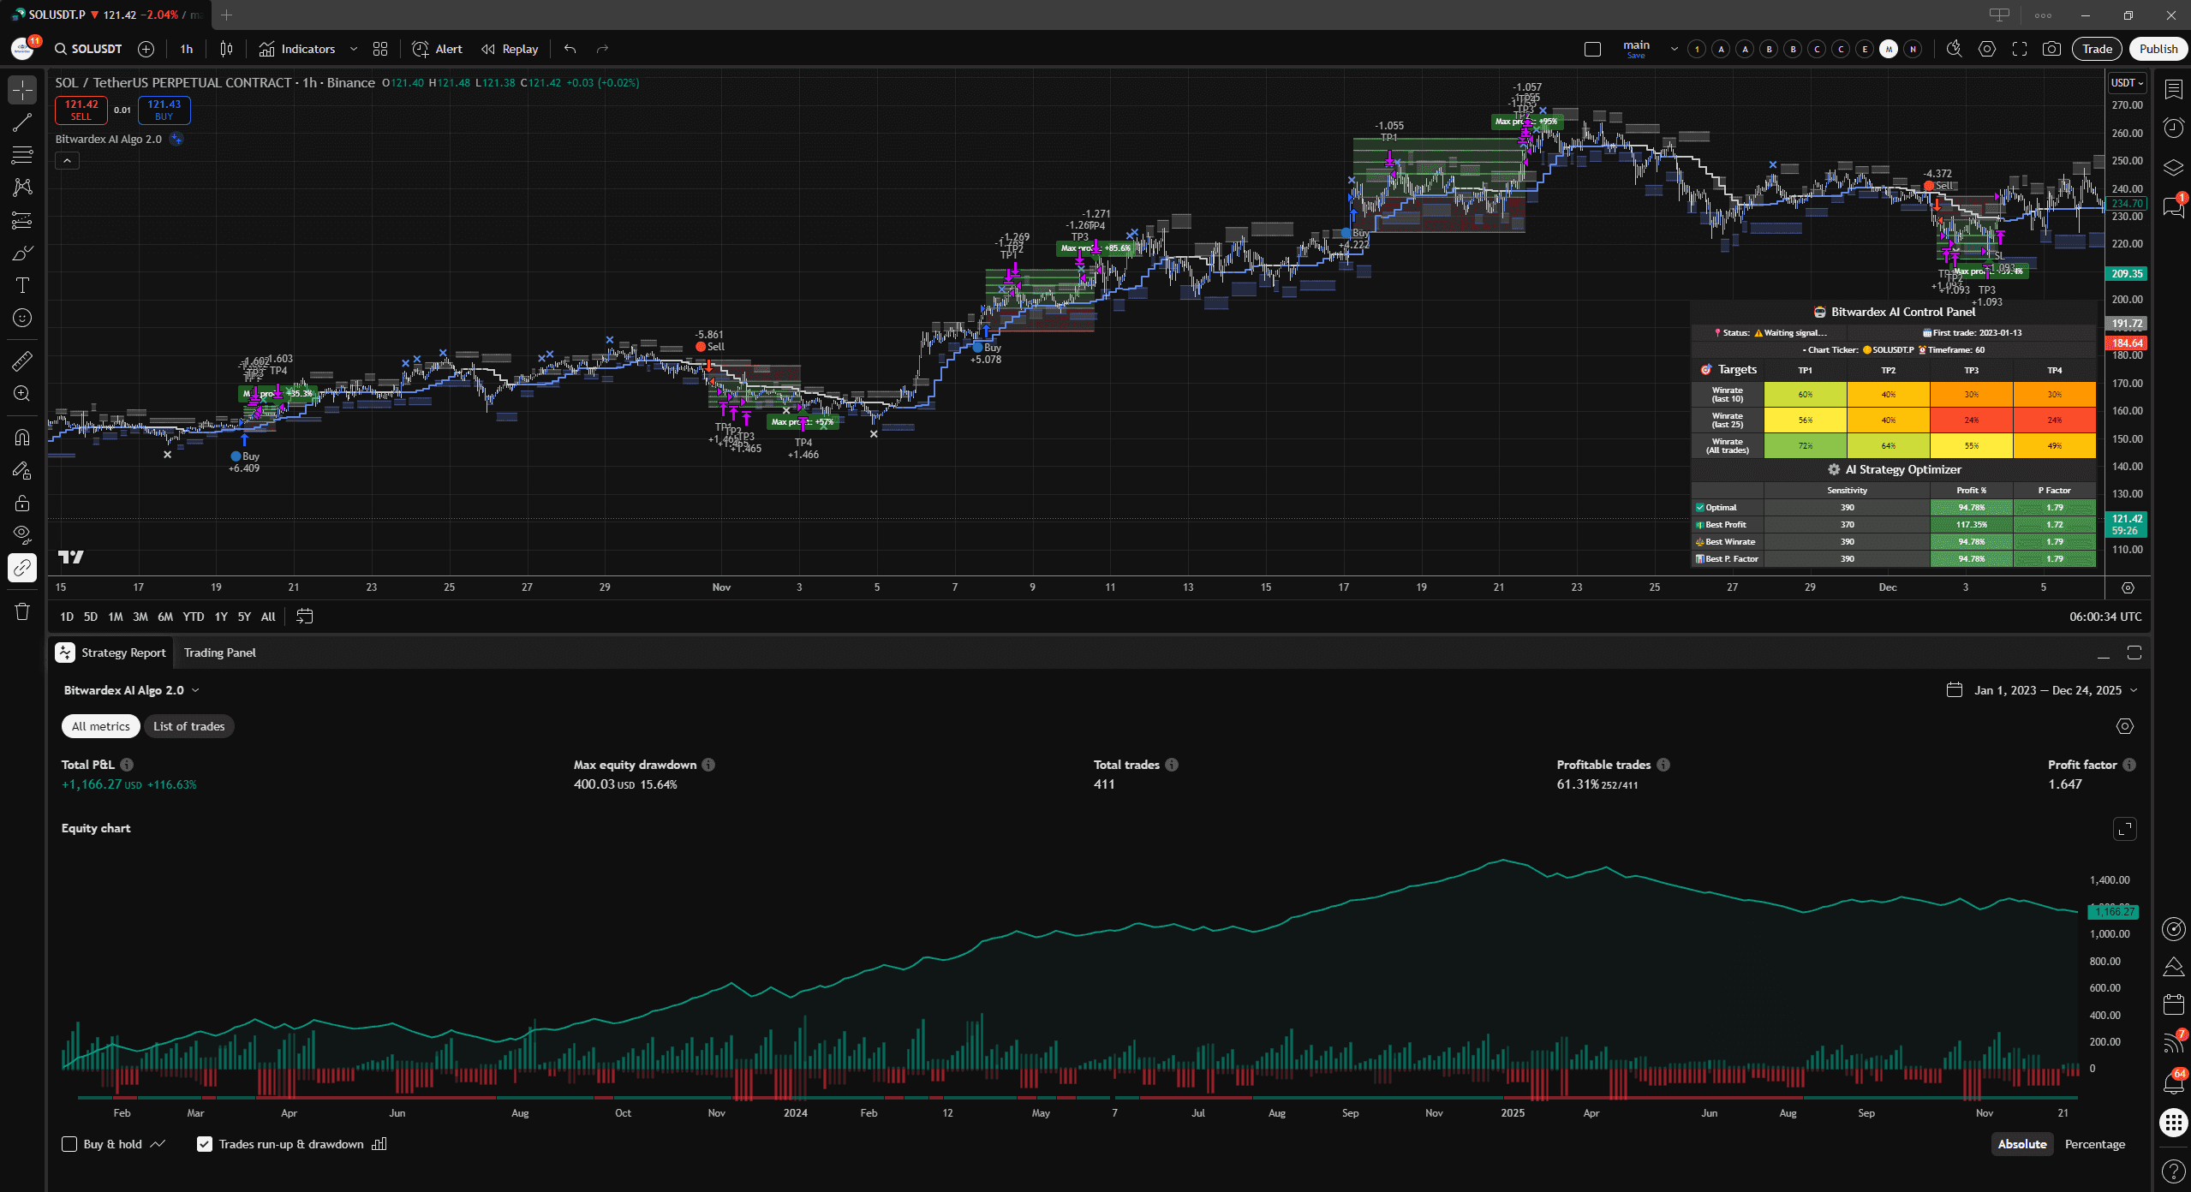Select the List of trades tab
Screen dimensions: 2191x1192
[188, 726]
